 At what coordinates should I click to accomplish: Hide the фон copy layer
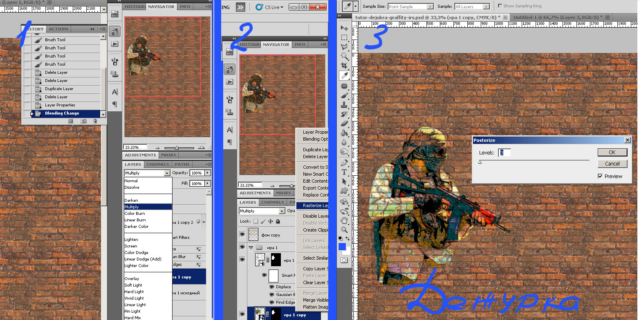pos(242,234)
